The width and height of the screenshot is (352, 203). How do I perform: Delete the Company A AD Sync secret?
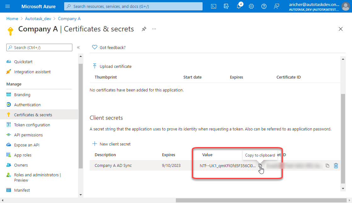point(336,166)
